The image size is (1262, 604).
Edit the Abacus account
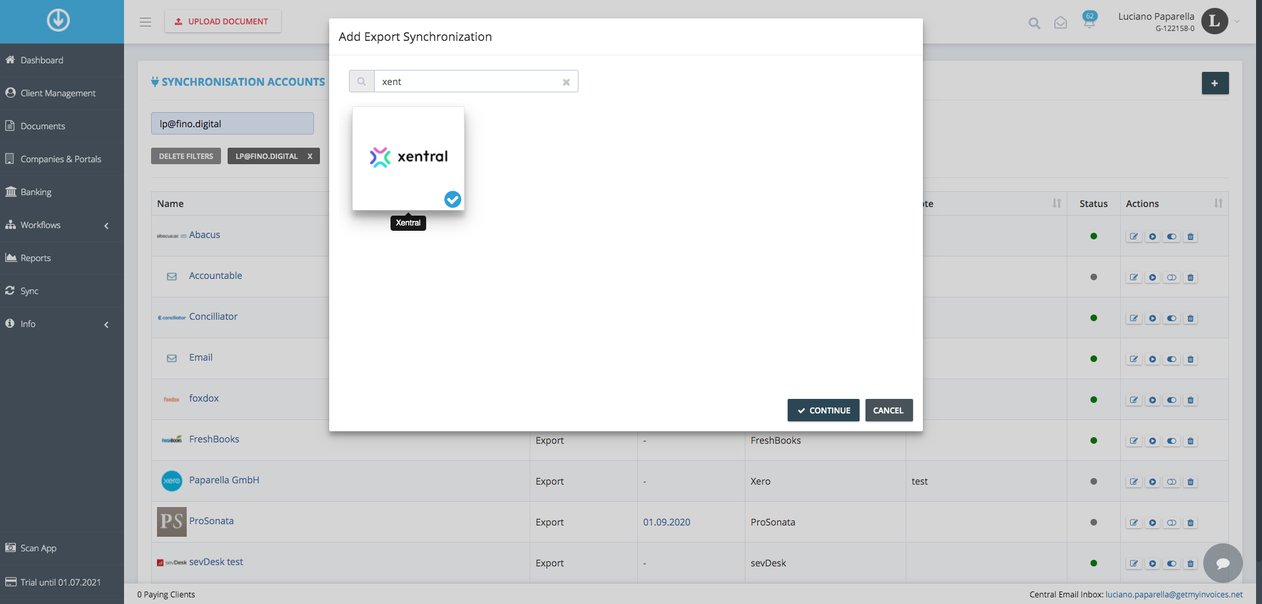[x=1134, y=236]
